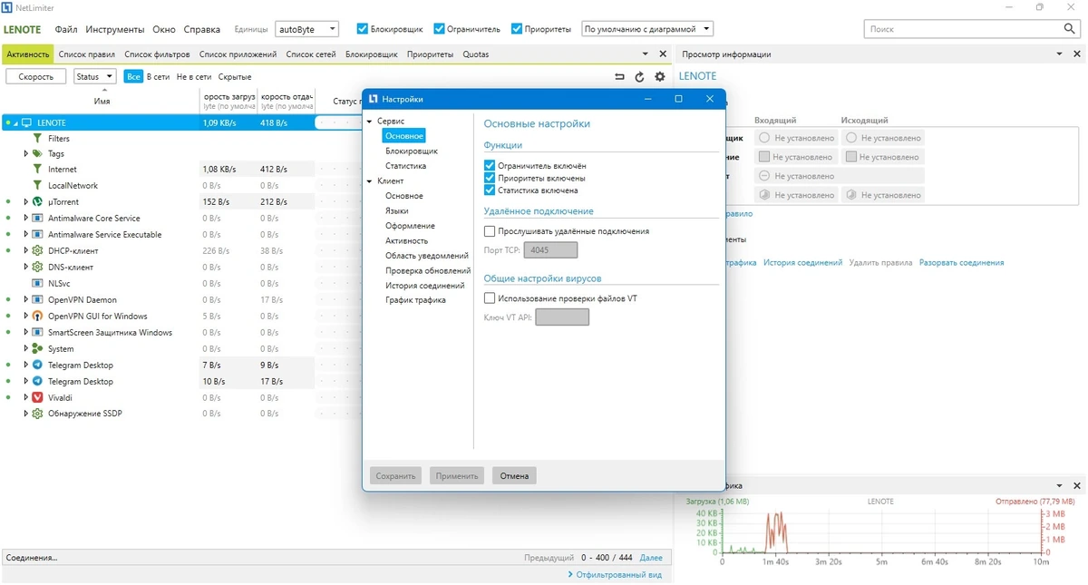This screenshot has height=585, width=1088.
Task: Click the refresh icon in Activity toolbar
Action: (639, 77)
